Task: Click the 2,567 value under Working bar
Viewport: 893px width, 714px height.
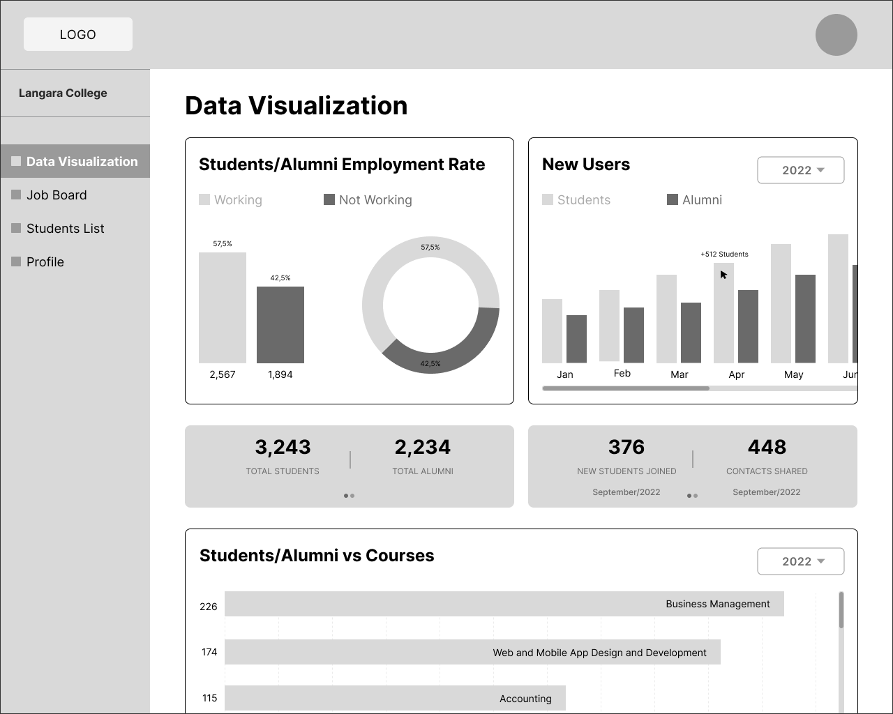Action: [223, 374]
